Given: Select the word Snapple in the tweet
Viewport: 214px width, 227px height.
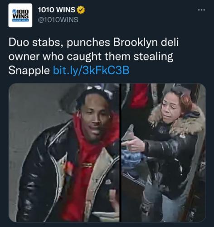Looking at the screenshot, I should point(29,70).
